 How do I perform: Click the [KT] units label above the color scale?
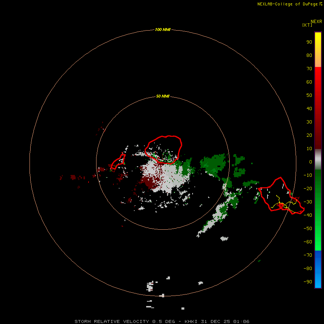(x=307, y=25)
